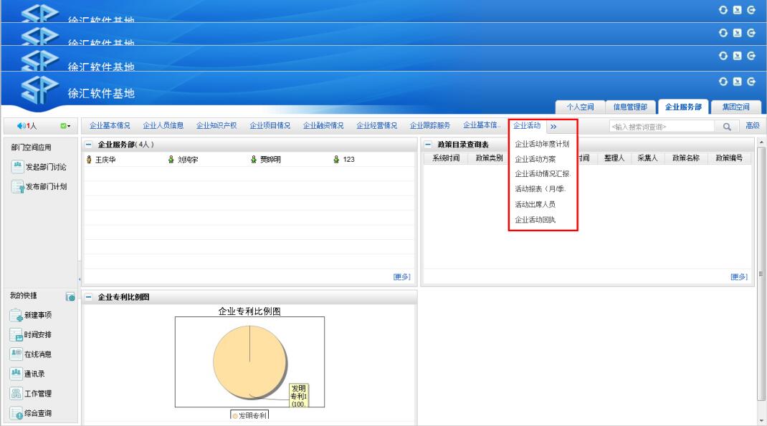Screen dimensions: 767x426
Task: Switch to 个人空间 tab
Action: click(x=580, y=107)
